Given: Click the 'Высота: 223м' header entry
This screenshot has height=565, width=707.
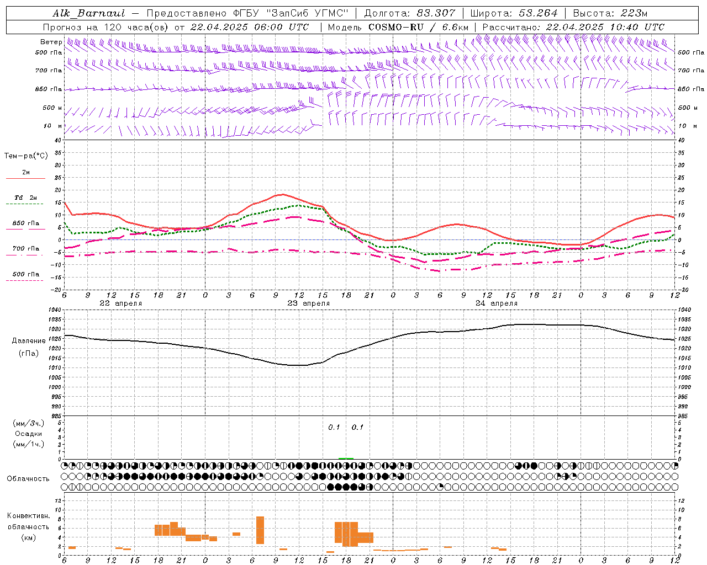Looking at the screenshot, I should pyautogui.click(x=610, y=13).
